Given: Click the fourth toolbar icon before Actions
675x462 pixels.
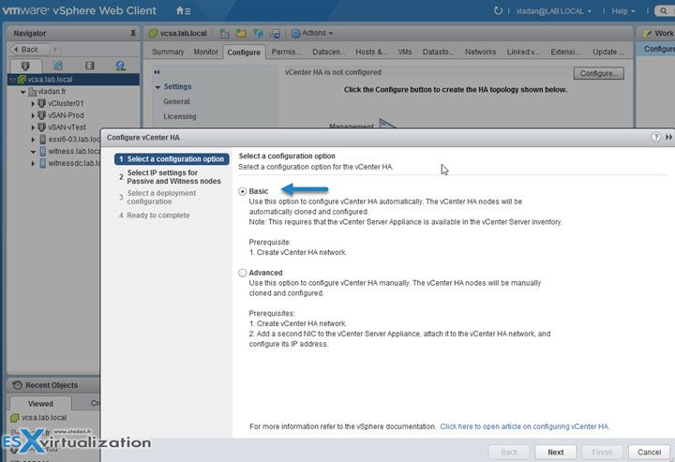Looking at the screenshot, I should tap(275, 33).
